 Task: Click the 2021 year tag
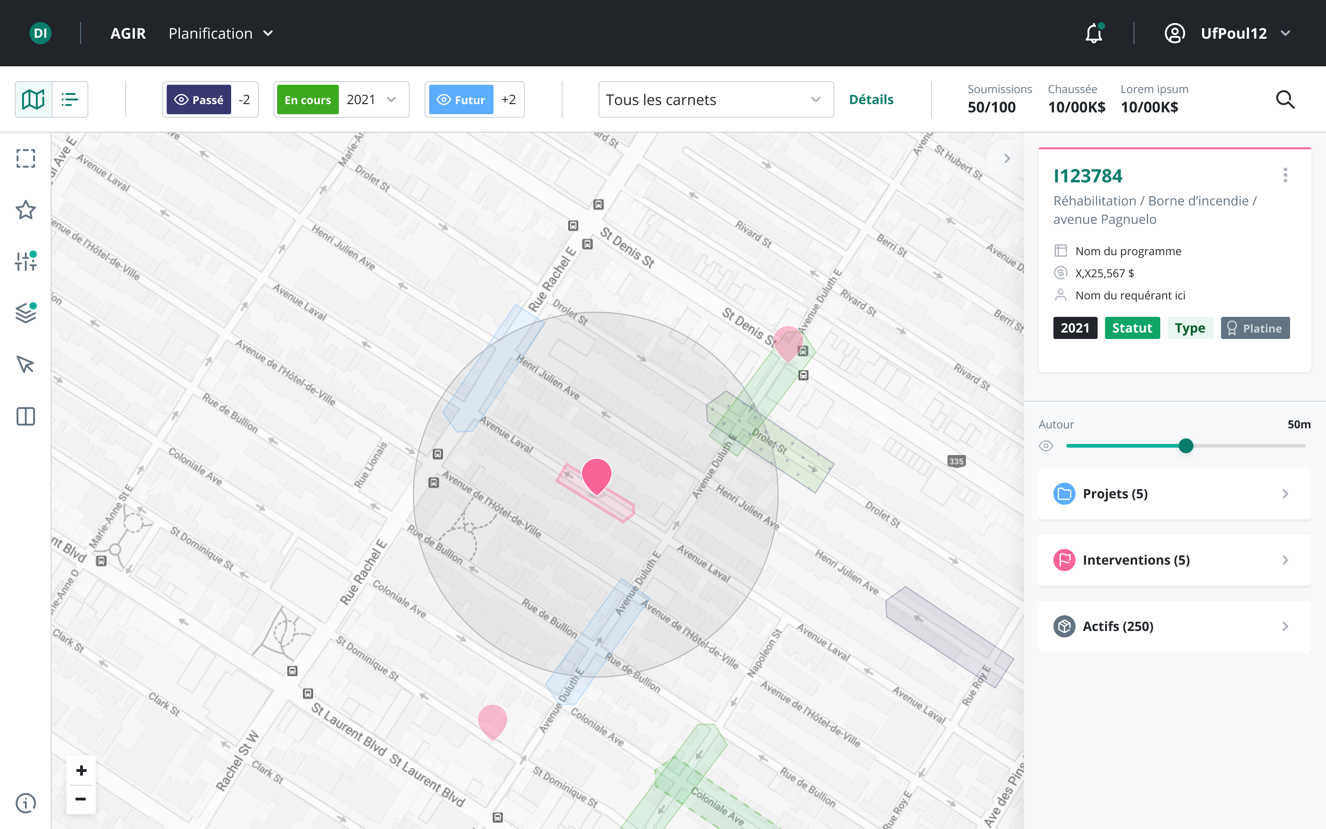[1075, 328]
